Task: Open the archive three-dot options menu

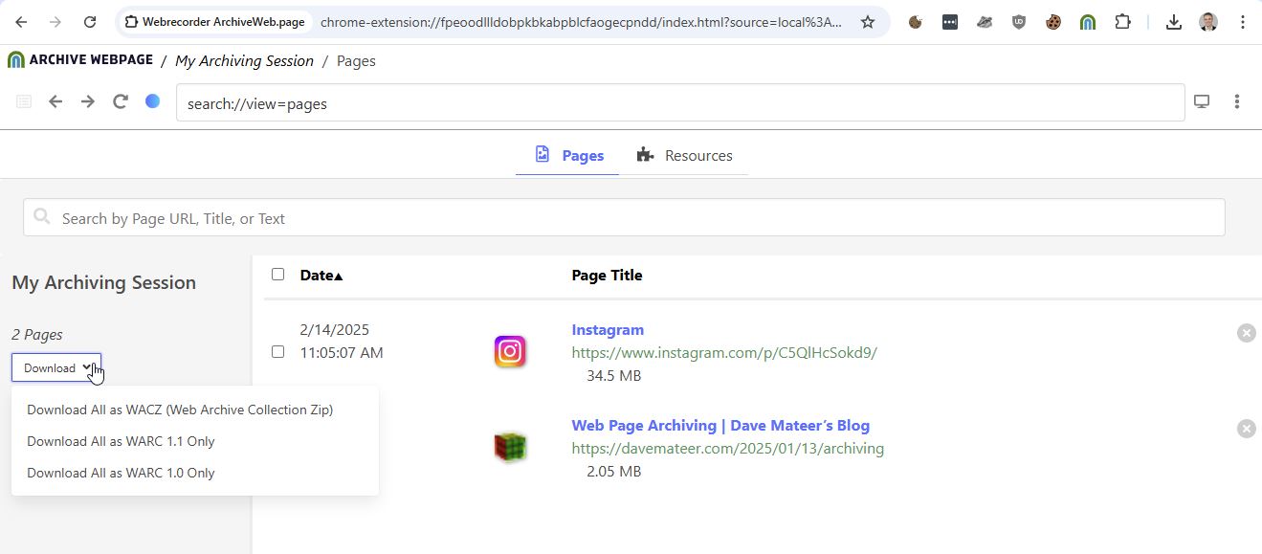Action: pos(1237,101)
